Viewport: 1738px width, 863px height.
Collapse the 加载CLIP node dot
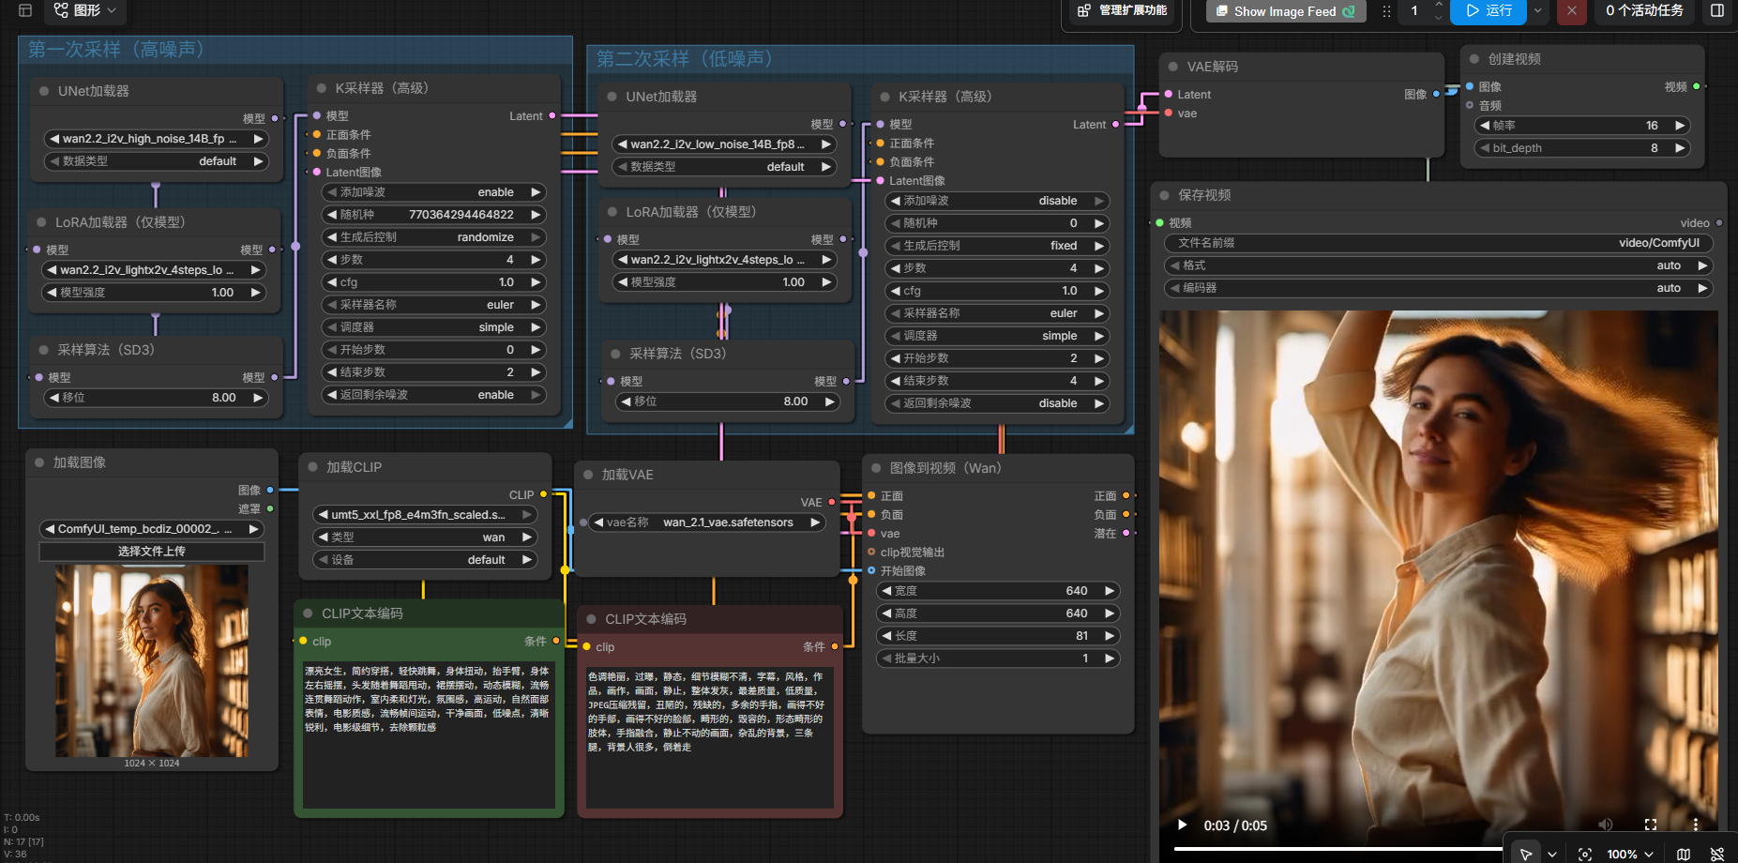pos(312,466)
